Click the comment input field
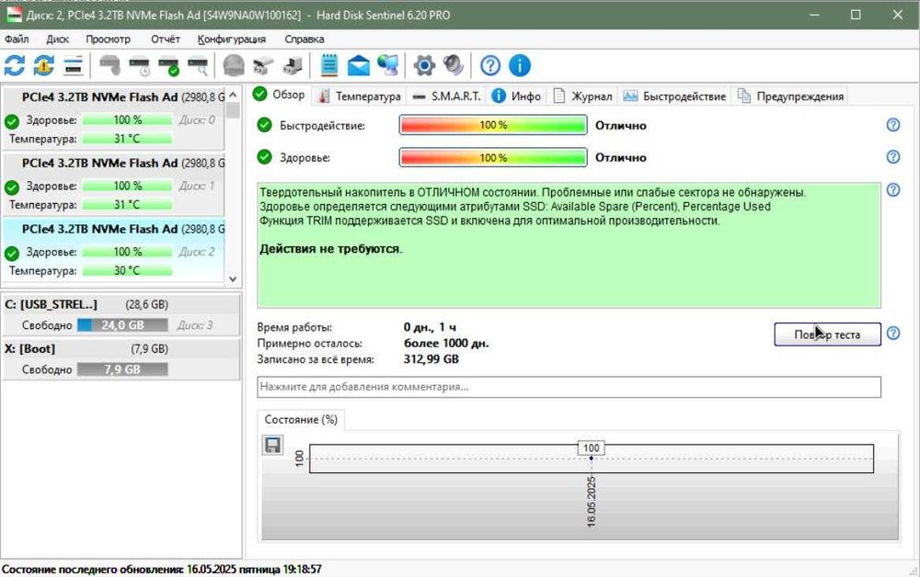Viewport: 920px width, 577px height. tap(569, 387)
